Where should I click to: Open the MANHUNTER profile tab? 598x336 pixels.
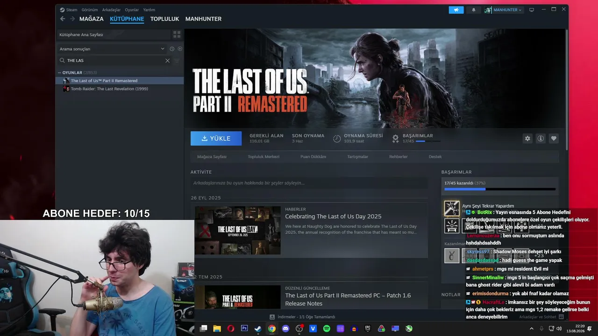tap(203, 19)
